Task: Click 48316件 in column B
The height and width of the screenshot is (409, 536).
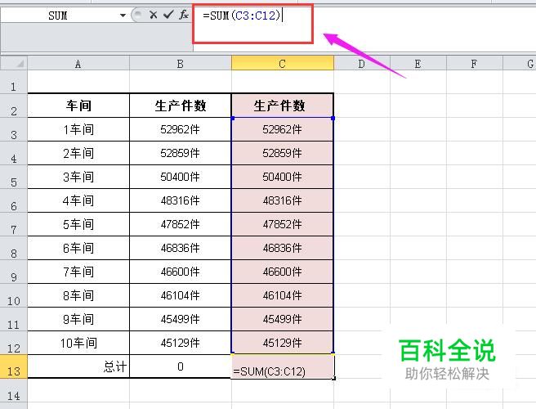Action: point(181,200)
